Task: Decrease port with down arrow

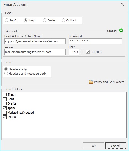Action: (81, 53)
